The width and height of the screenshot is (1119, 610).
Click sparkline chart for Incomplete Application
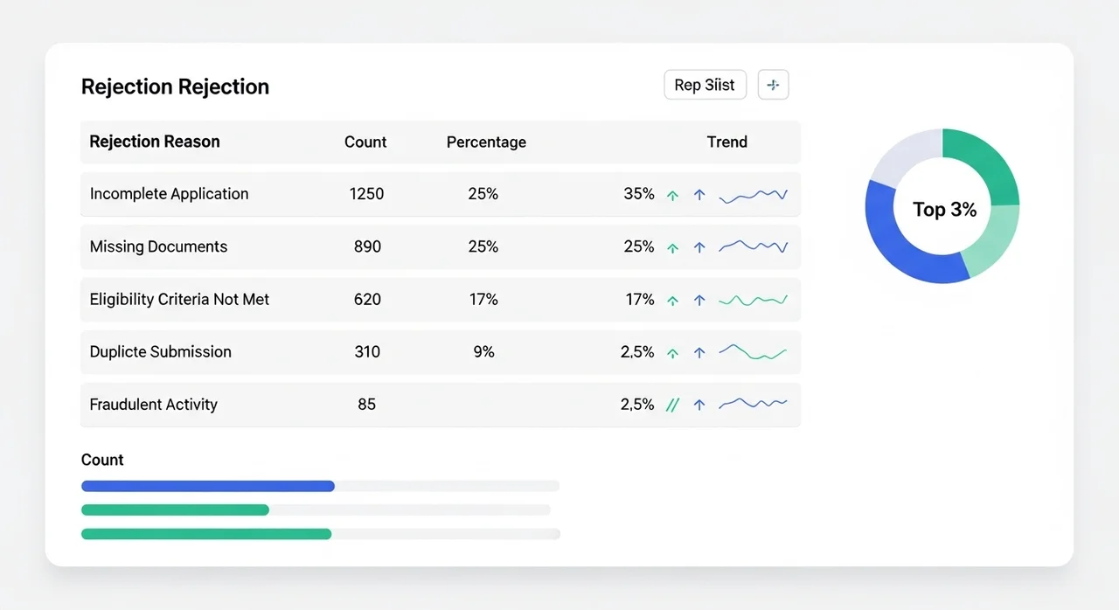click(753, 196)
